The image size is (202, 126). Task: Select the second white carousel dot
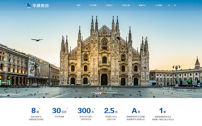click(x=98, y=93)
